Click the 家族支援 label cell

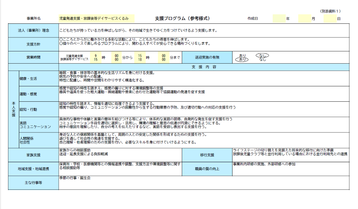click(x=34, y=155)
